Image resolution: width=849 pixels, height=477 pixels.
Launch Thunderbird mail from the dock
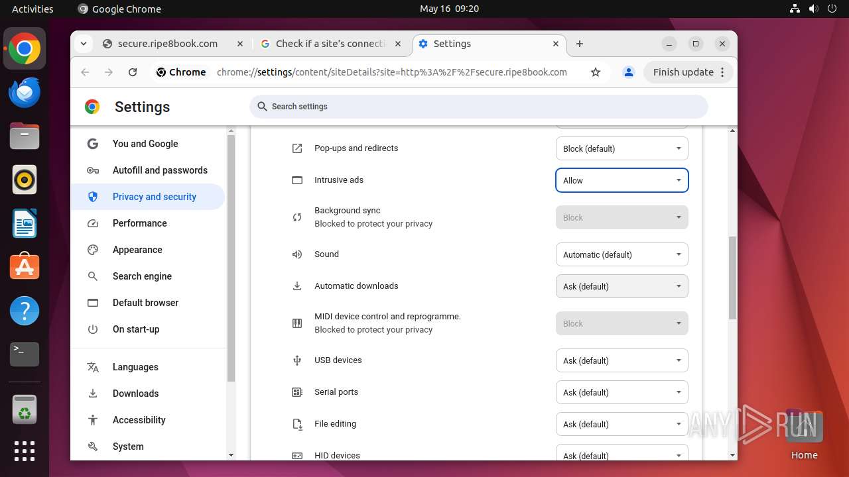click(25, 92)
